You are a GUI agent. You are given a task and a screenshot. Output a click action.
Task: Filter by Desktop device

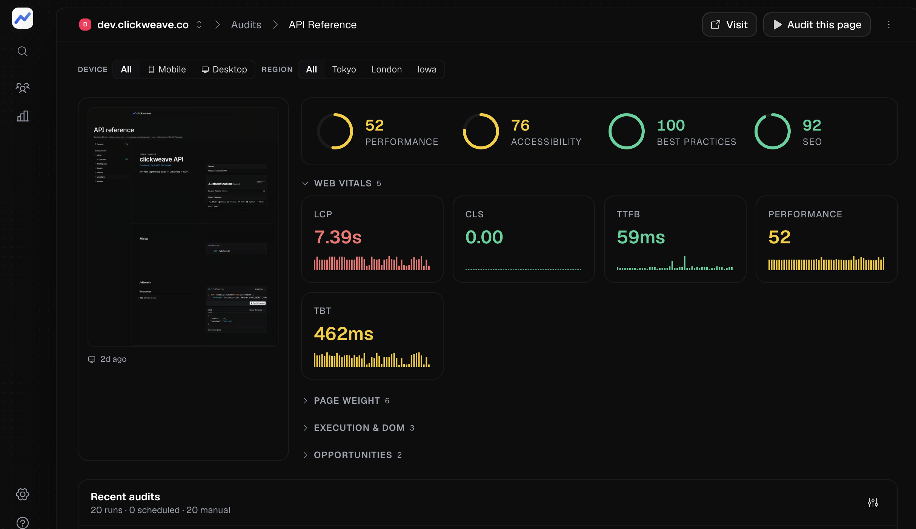tap(224, 69)
